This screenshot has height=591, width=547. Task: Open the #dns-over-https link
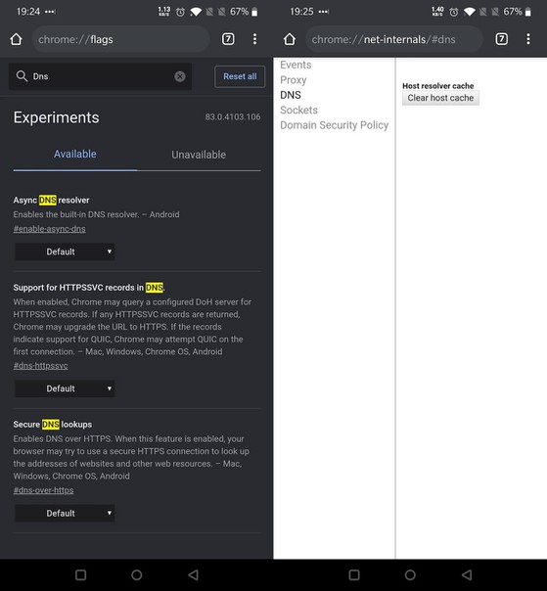[x=43, y=490]
